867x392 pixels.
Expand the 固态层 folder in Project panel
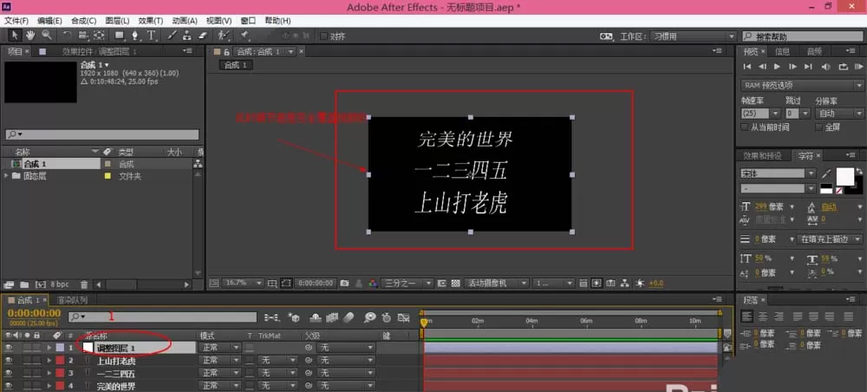6,176
